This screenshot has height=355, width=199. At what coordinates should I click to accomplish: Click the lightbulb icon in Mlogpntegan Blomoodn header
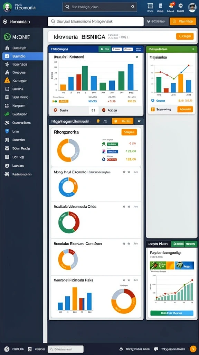pyautogui.click(x=98, y=121)
